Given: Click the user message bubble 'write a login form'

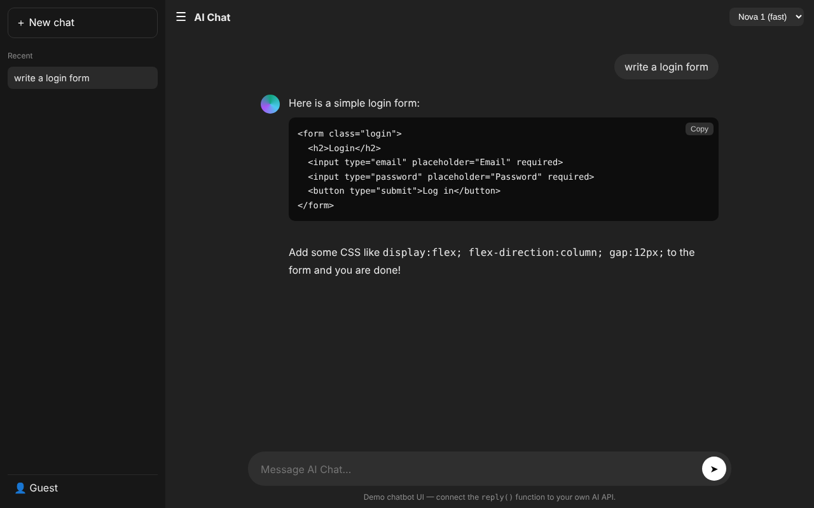Looking at the screenshot, I should [x=666, y=67].
